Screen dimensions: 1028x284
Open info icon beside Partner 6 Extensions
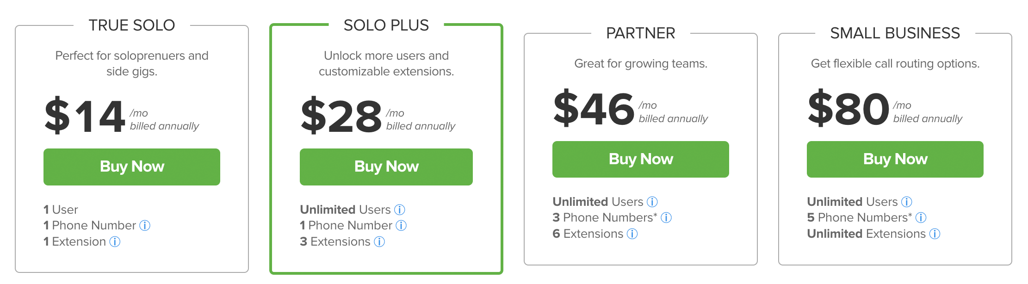click(632, 234)
